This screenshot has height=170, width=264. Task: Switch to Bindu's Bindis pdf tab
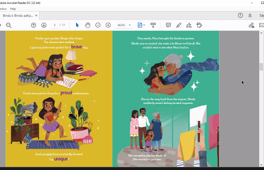18,16
